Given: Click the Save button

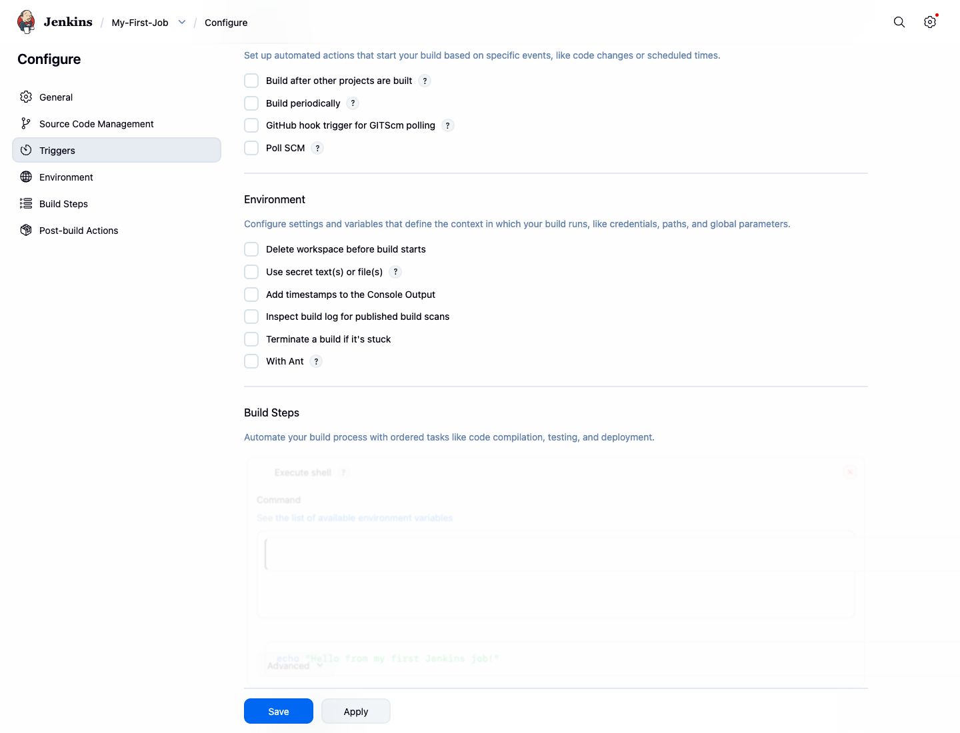Looking at the screenshot, I should [x=279, y=711].
